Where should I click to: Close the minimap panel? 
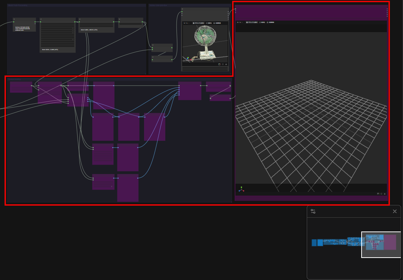click(395, 211)
